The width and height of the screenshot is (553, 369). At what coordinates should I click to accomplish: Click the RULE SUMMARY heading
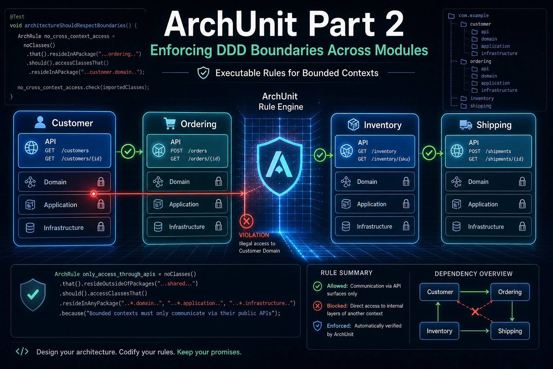click(346, 273)
